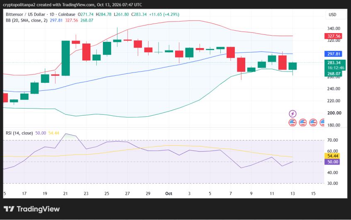Image resolution: width=351 pixels, height=220 pixels.
Task: Click the red 327.56 price axis label
Action: [333, 36]
